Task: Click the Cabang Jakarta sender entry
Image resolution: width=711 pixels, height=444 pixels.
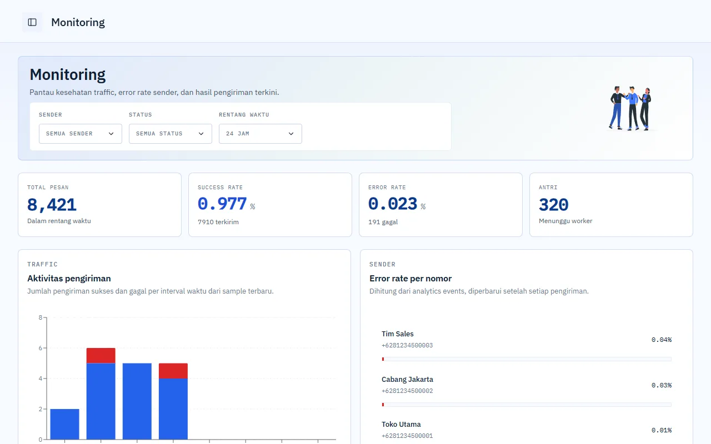Action: [x=527, y=390]
